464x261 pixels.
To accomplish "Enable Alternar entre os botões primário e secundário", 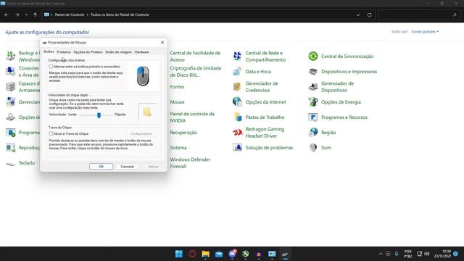I will (x=51, y=67).
